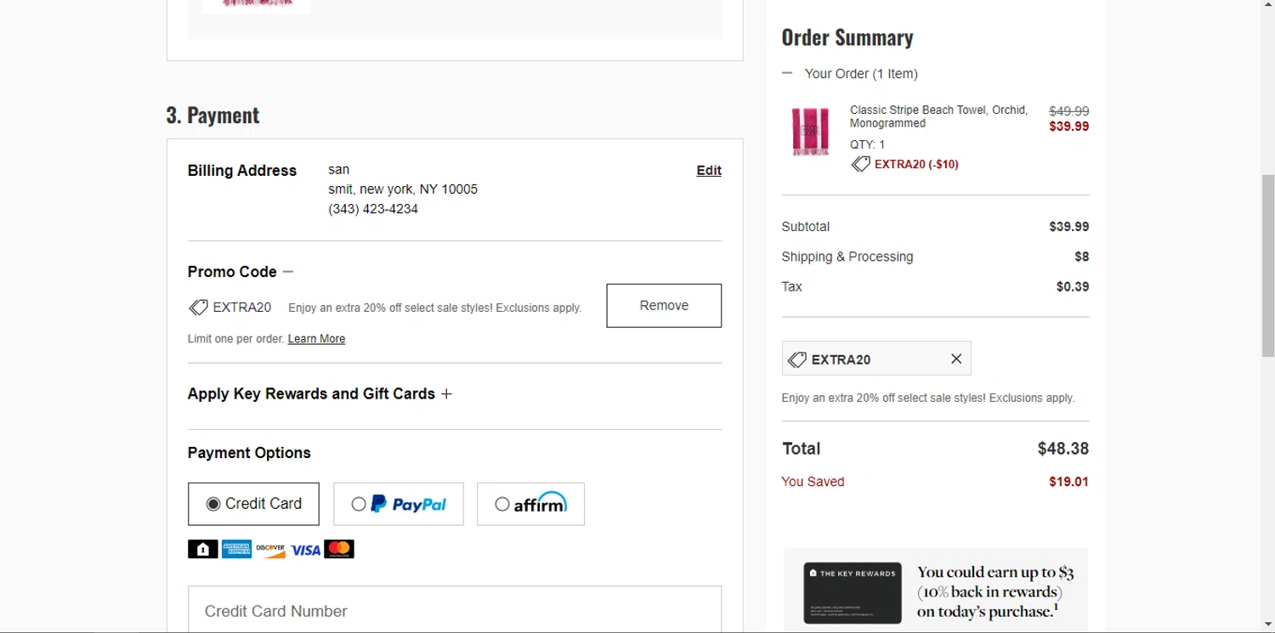Click the EXTRA20 tag icon in Promo Code
1275x633 pixels.
[x=198, y=308]
